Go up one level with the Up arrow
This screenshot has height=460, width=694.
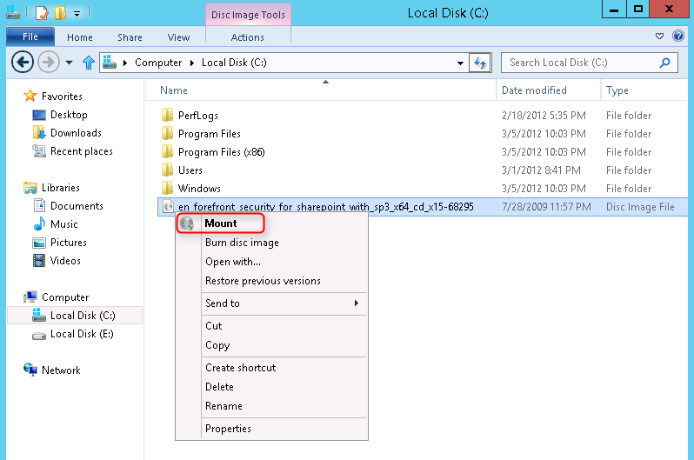[89, 63]
